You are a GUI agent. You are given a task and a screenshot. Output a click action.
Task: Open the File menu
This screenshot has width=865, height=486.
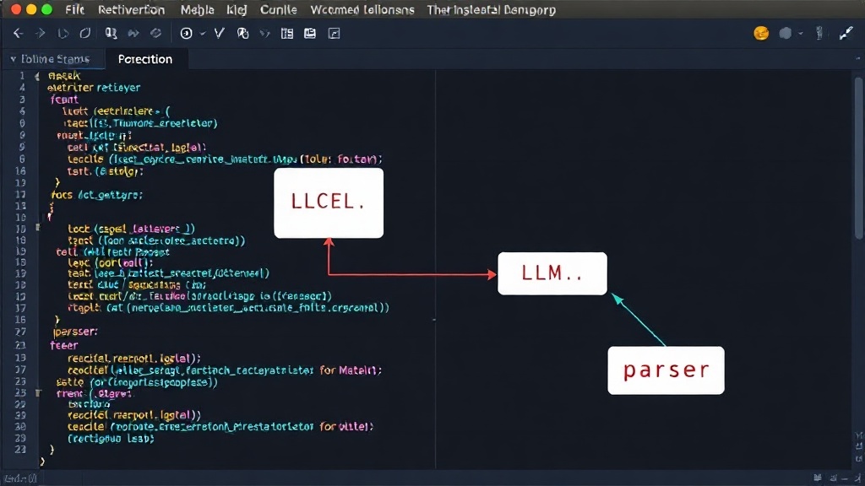(74, 10)
